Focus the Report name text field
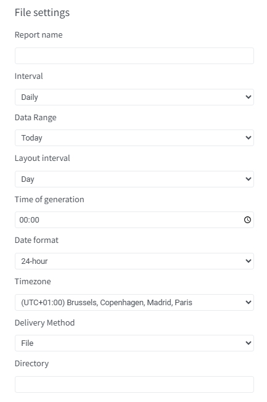Viewport: 267px width, 402px height. pos(134,55)
